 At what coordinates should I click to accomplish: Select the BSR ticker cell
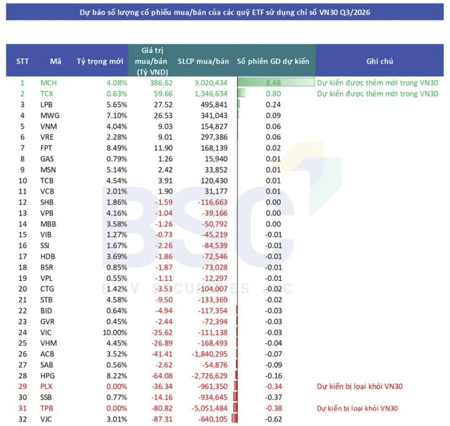[47, 267]
